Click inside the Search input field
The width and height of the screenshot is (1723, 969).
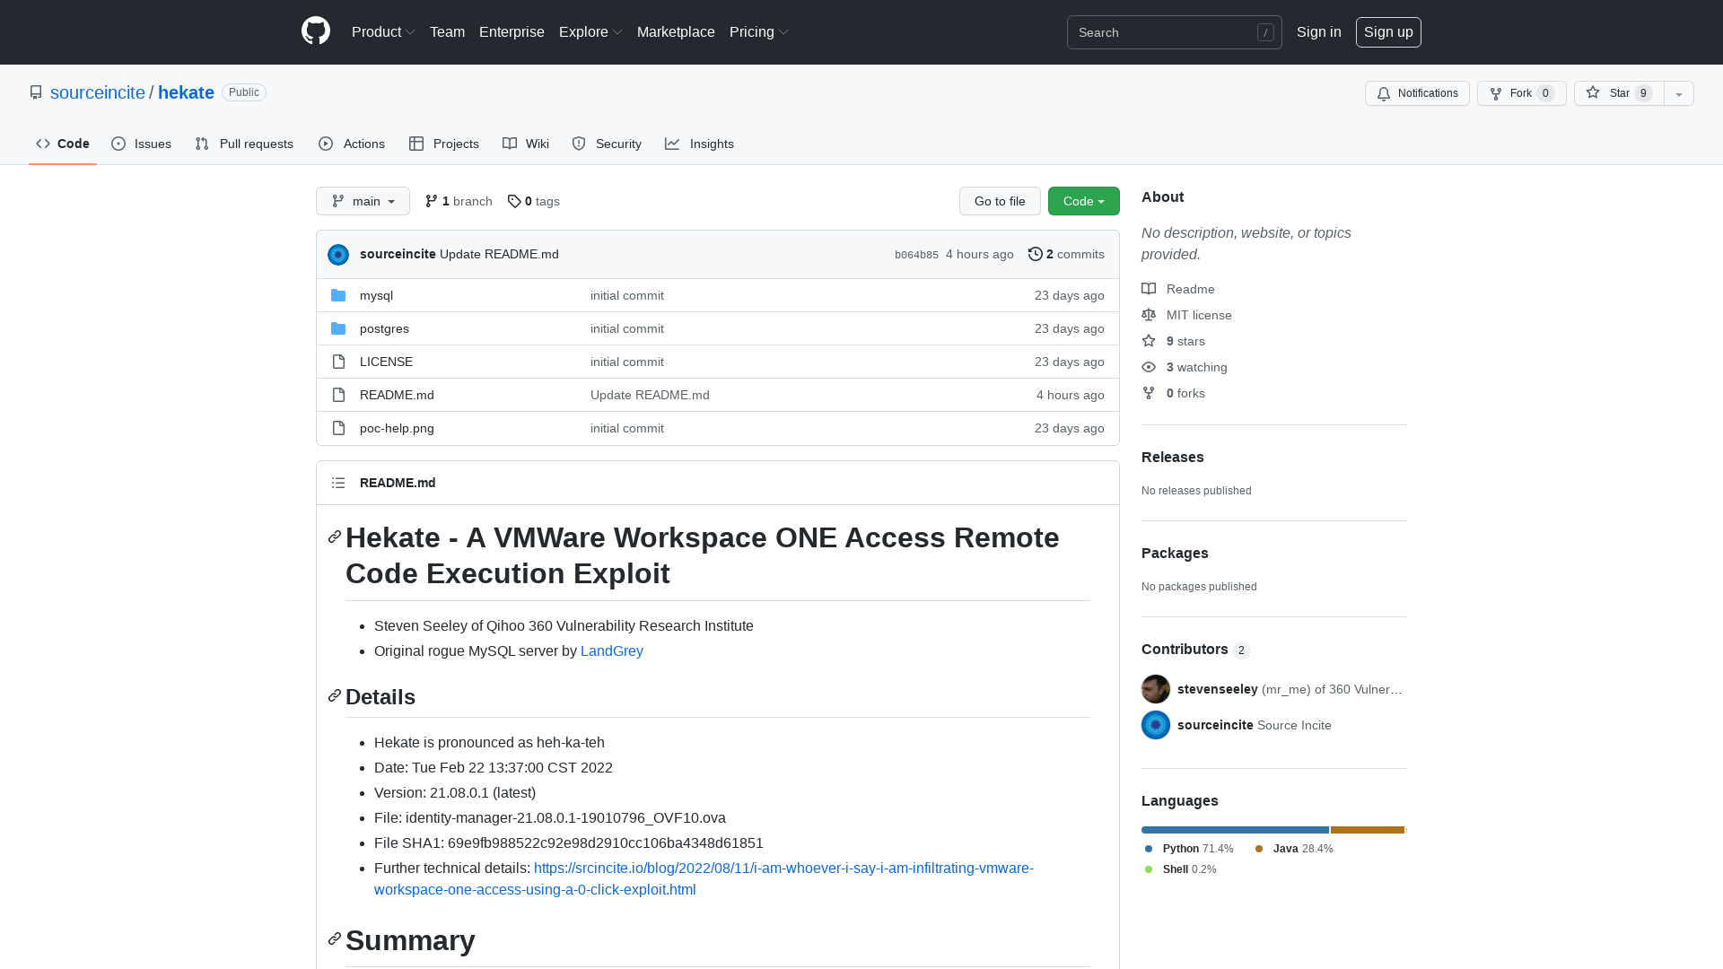[1167, 32]
